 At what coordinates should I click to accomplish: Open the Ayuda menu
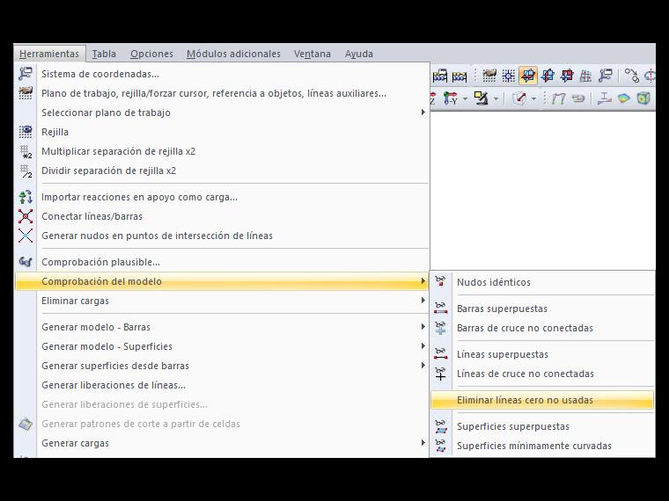[359, 54]
